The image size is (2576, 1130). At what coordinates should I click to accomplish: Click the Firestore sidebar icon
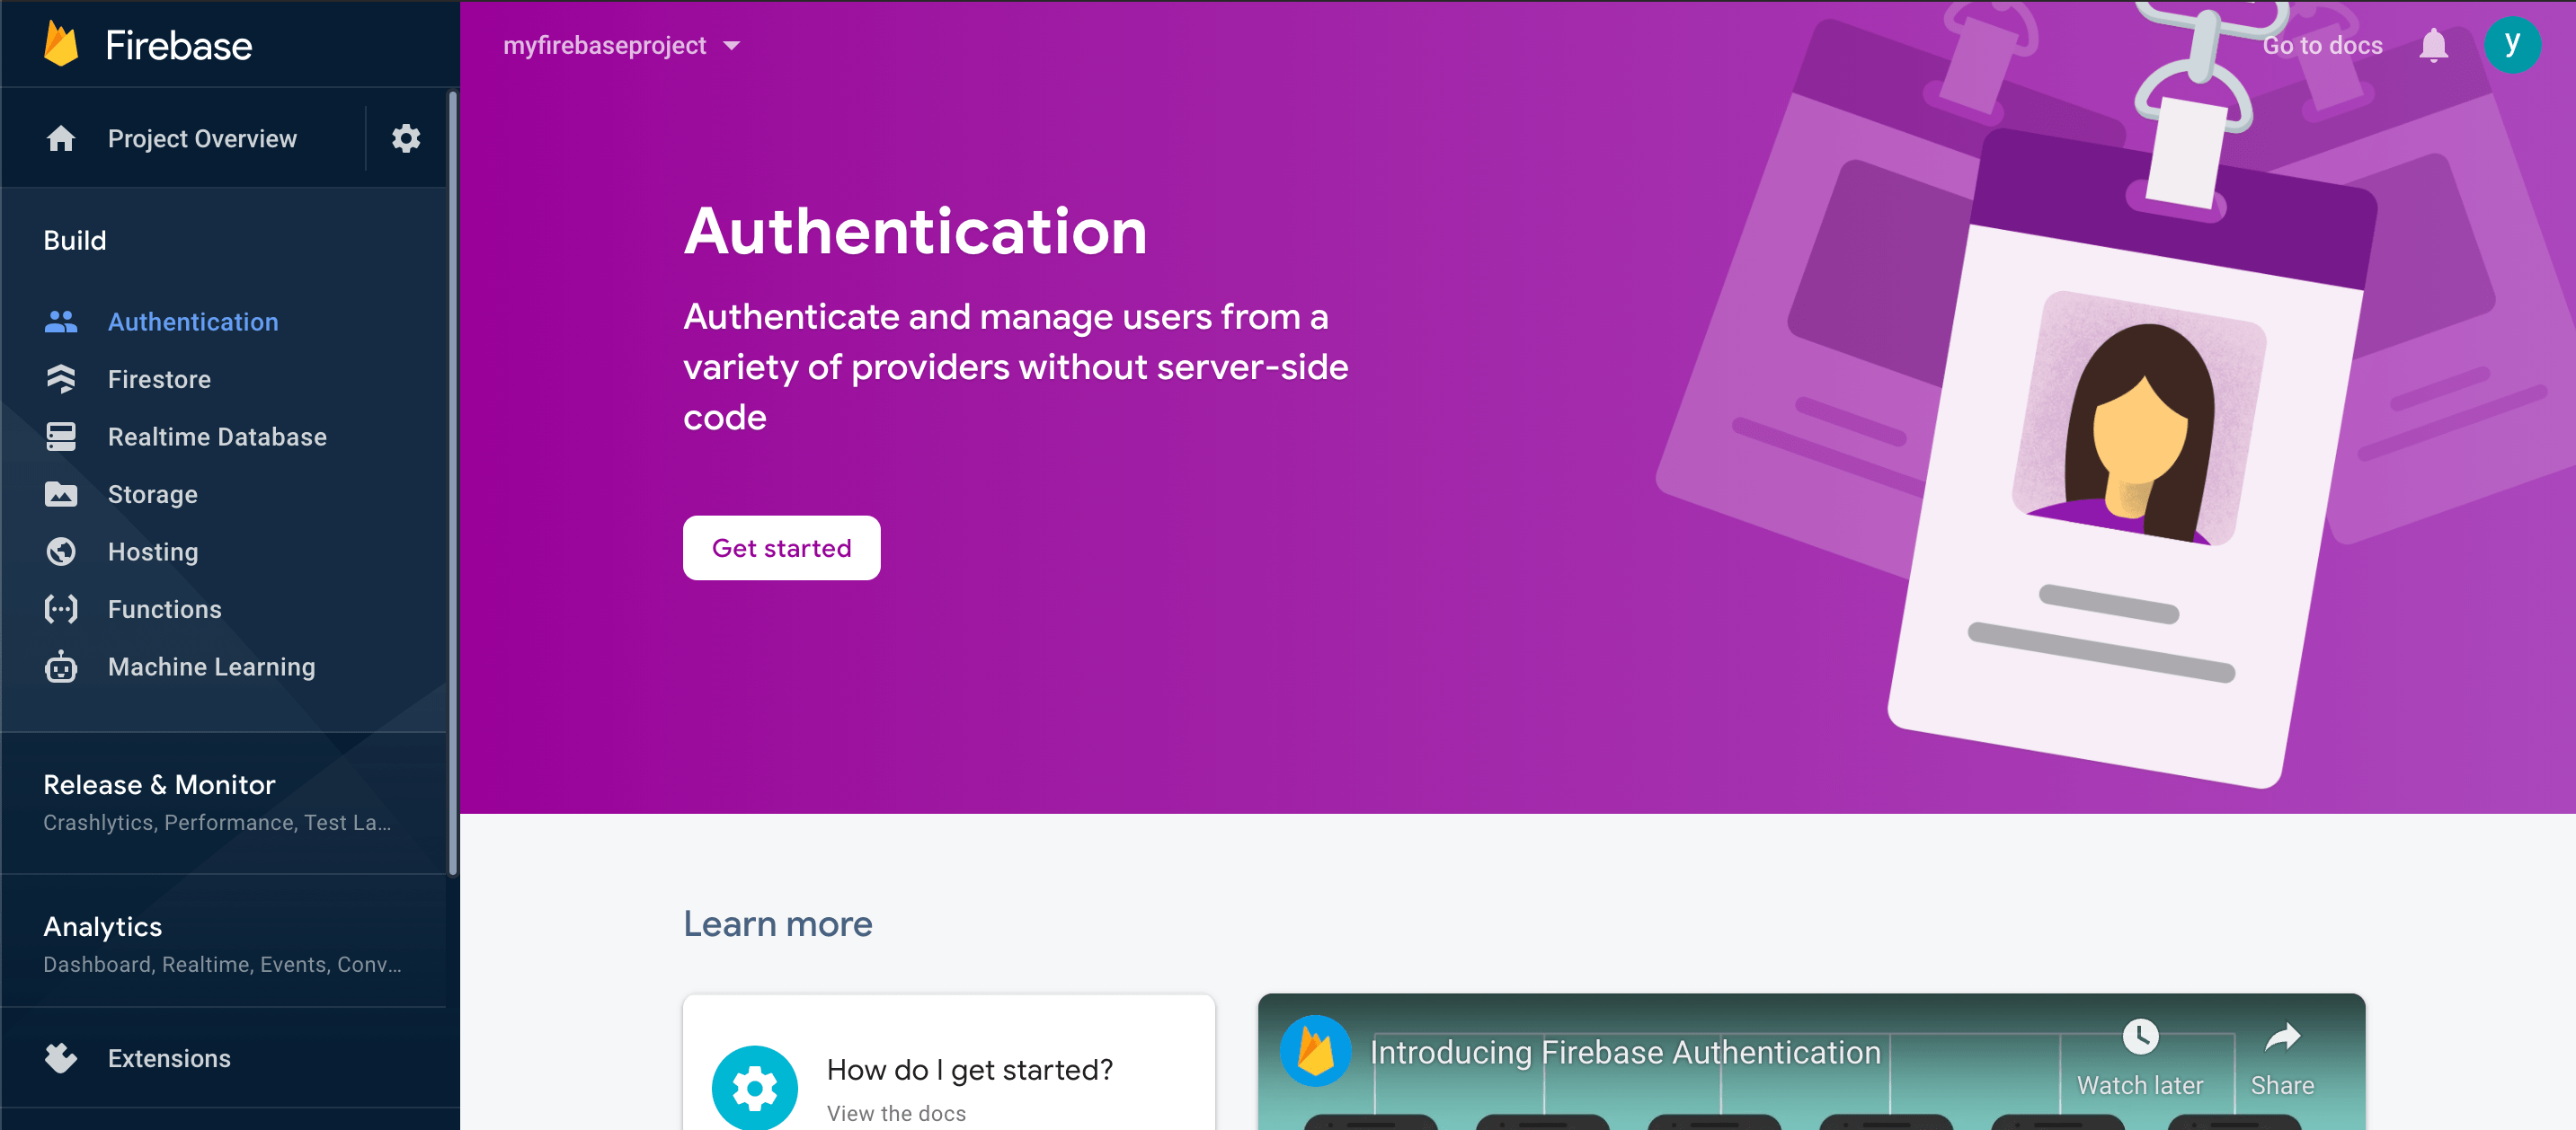[61, 379]
